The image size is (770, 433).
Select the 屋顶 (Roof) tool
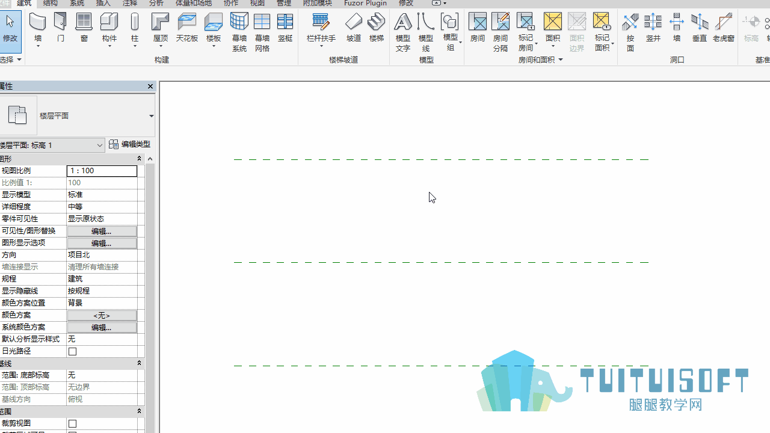[161, 29]
